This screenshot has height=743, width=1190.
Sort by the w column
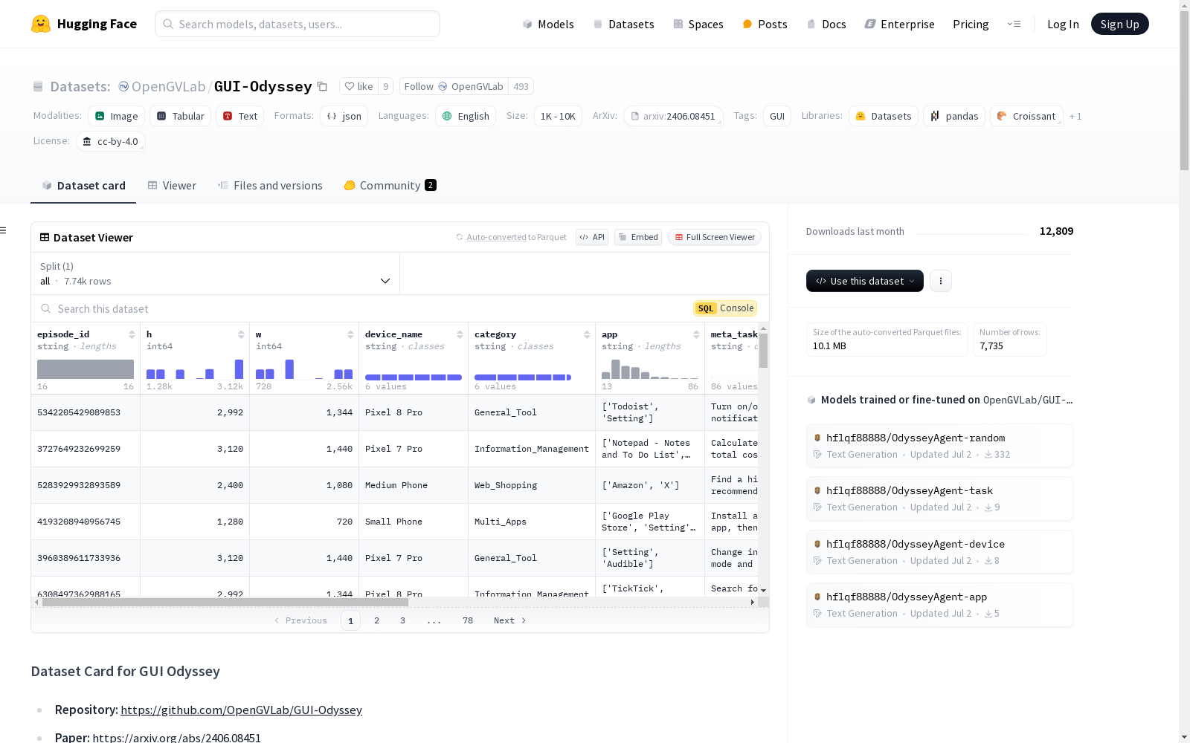click(x=350, y=334)
